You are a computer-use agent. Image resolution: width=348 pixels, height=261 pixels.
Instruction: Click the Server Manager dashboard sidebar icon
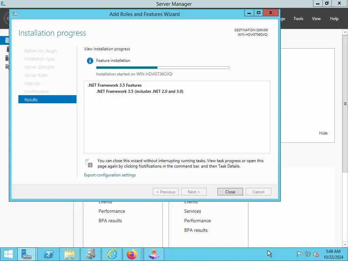click(x=7, y=40)
